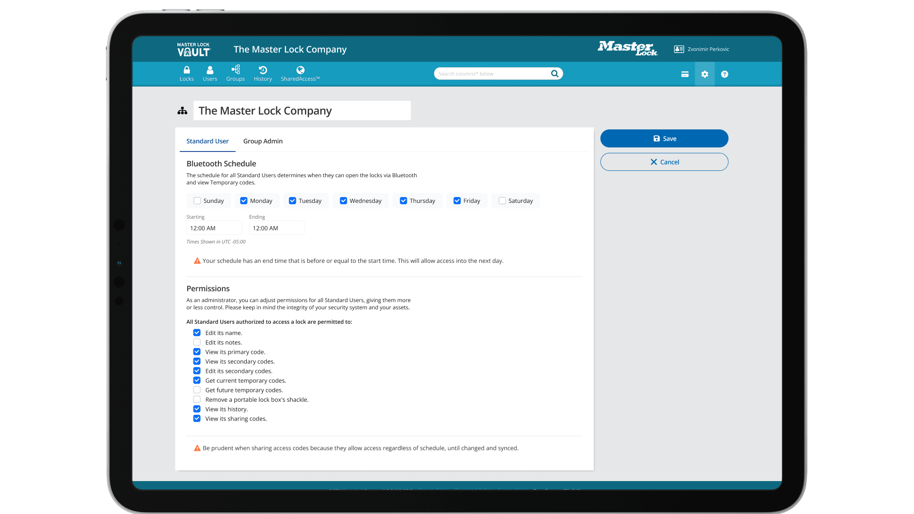
Task: Toggle 'View its history' permission
Action: coord(197,408)
